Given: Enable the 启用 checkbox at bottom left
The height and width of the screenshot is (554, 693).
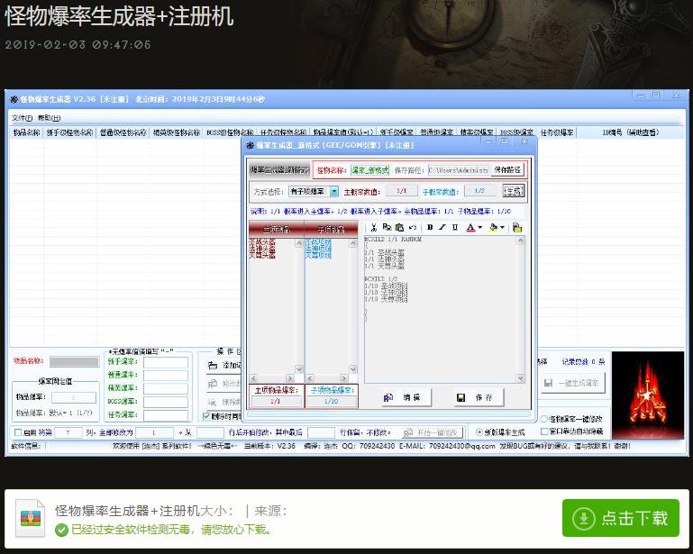Looking at the screenshot, I should pos(18,432).
